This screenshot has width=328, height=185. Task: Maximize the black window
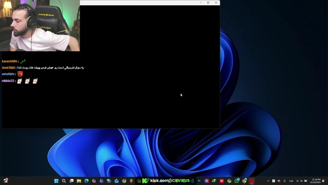coord(208,3)
